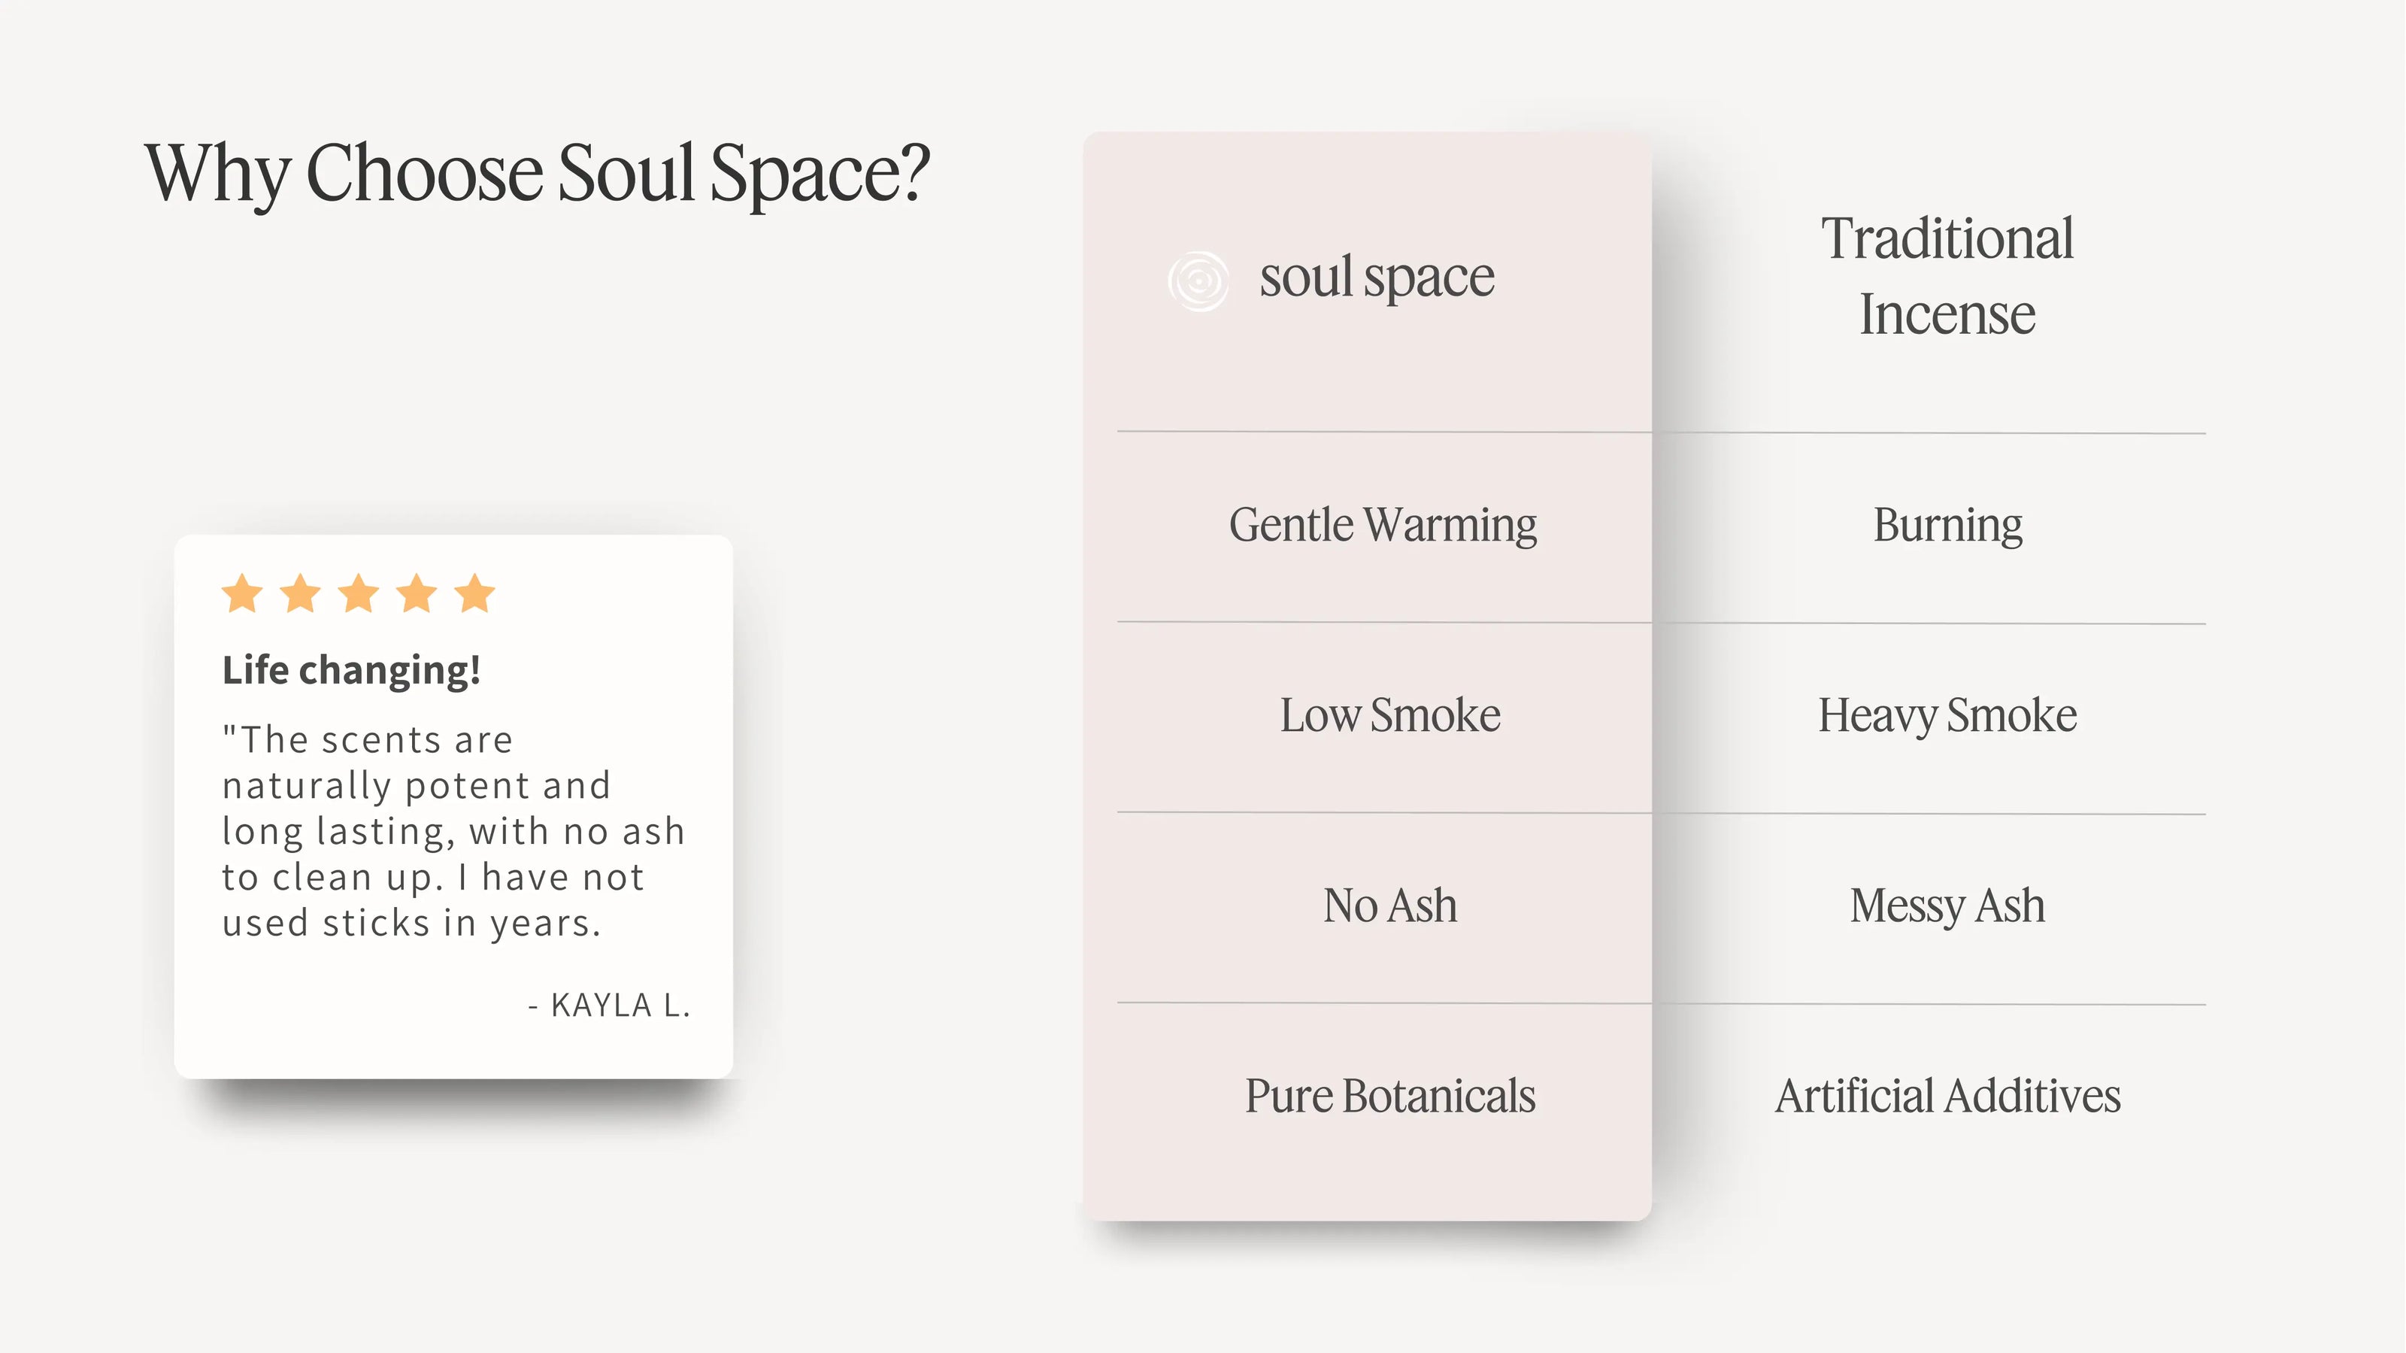Select the fifth and last rating star
The width and height of the screenshot is (2406, 1353).
(474, 593)
